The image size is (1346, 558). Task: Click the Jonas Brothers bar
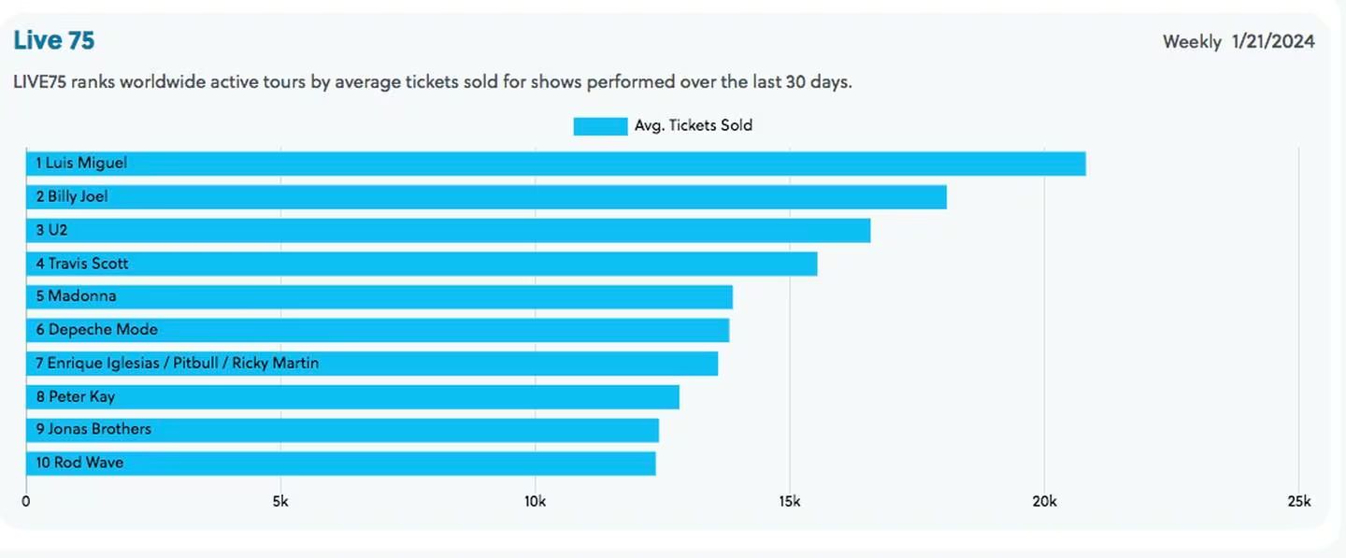tap(341, 430)
